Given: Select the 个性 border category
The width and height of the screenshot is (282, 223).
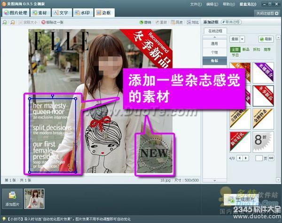Looking at the screenshot, I should (x=213, y=52).
